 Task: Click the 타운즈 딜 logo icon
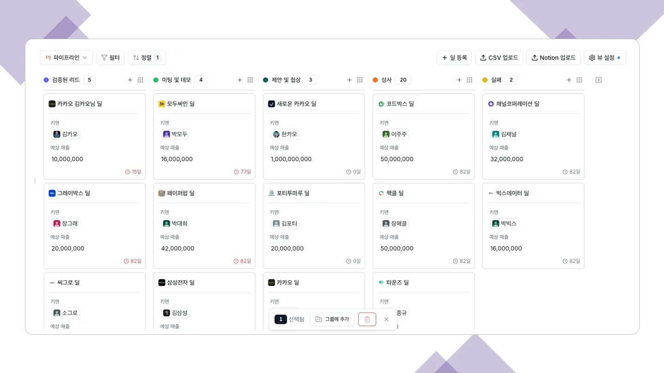(x=381, y=283)
